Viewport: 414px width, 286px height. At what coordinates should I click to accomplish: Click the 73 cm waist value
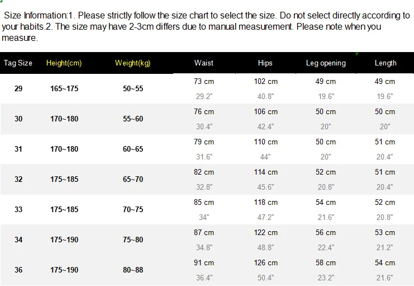point(203,82)
